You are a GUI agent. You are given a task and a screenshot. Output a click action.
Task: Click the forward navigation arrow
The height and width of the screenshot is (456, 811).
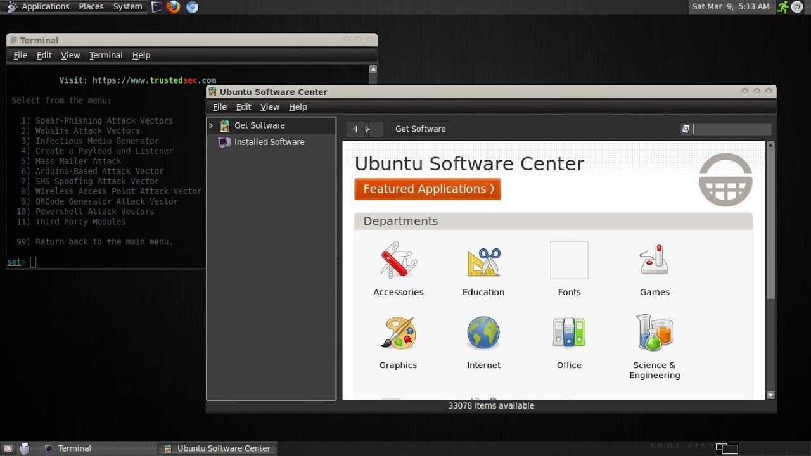(368, 129)
